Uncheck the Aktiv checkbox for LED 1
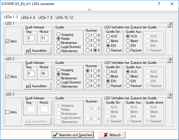Image resolution: width=179 pixels, height=140 pixels. click(8, 41)
